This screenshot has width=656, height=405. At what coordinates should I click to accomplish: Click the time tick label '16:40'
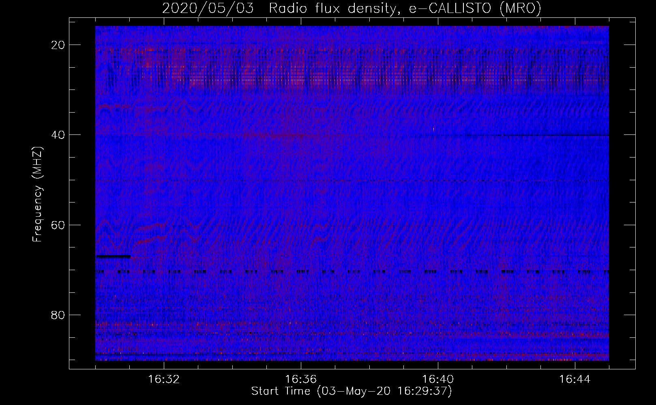click(x=438, y=379)
